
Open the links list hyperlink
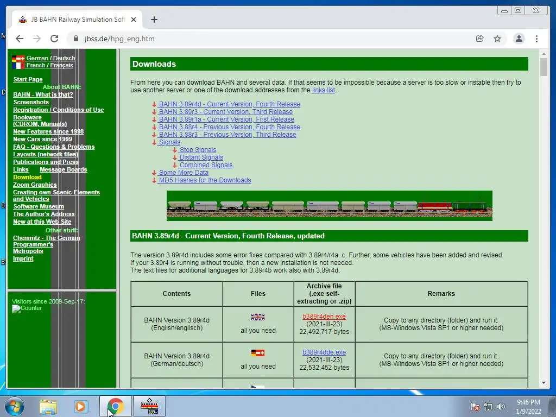[x=324, y=90]
